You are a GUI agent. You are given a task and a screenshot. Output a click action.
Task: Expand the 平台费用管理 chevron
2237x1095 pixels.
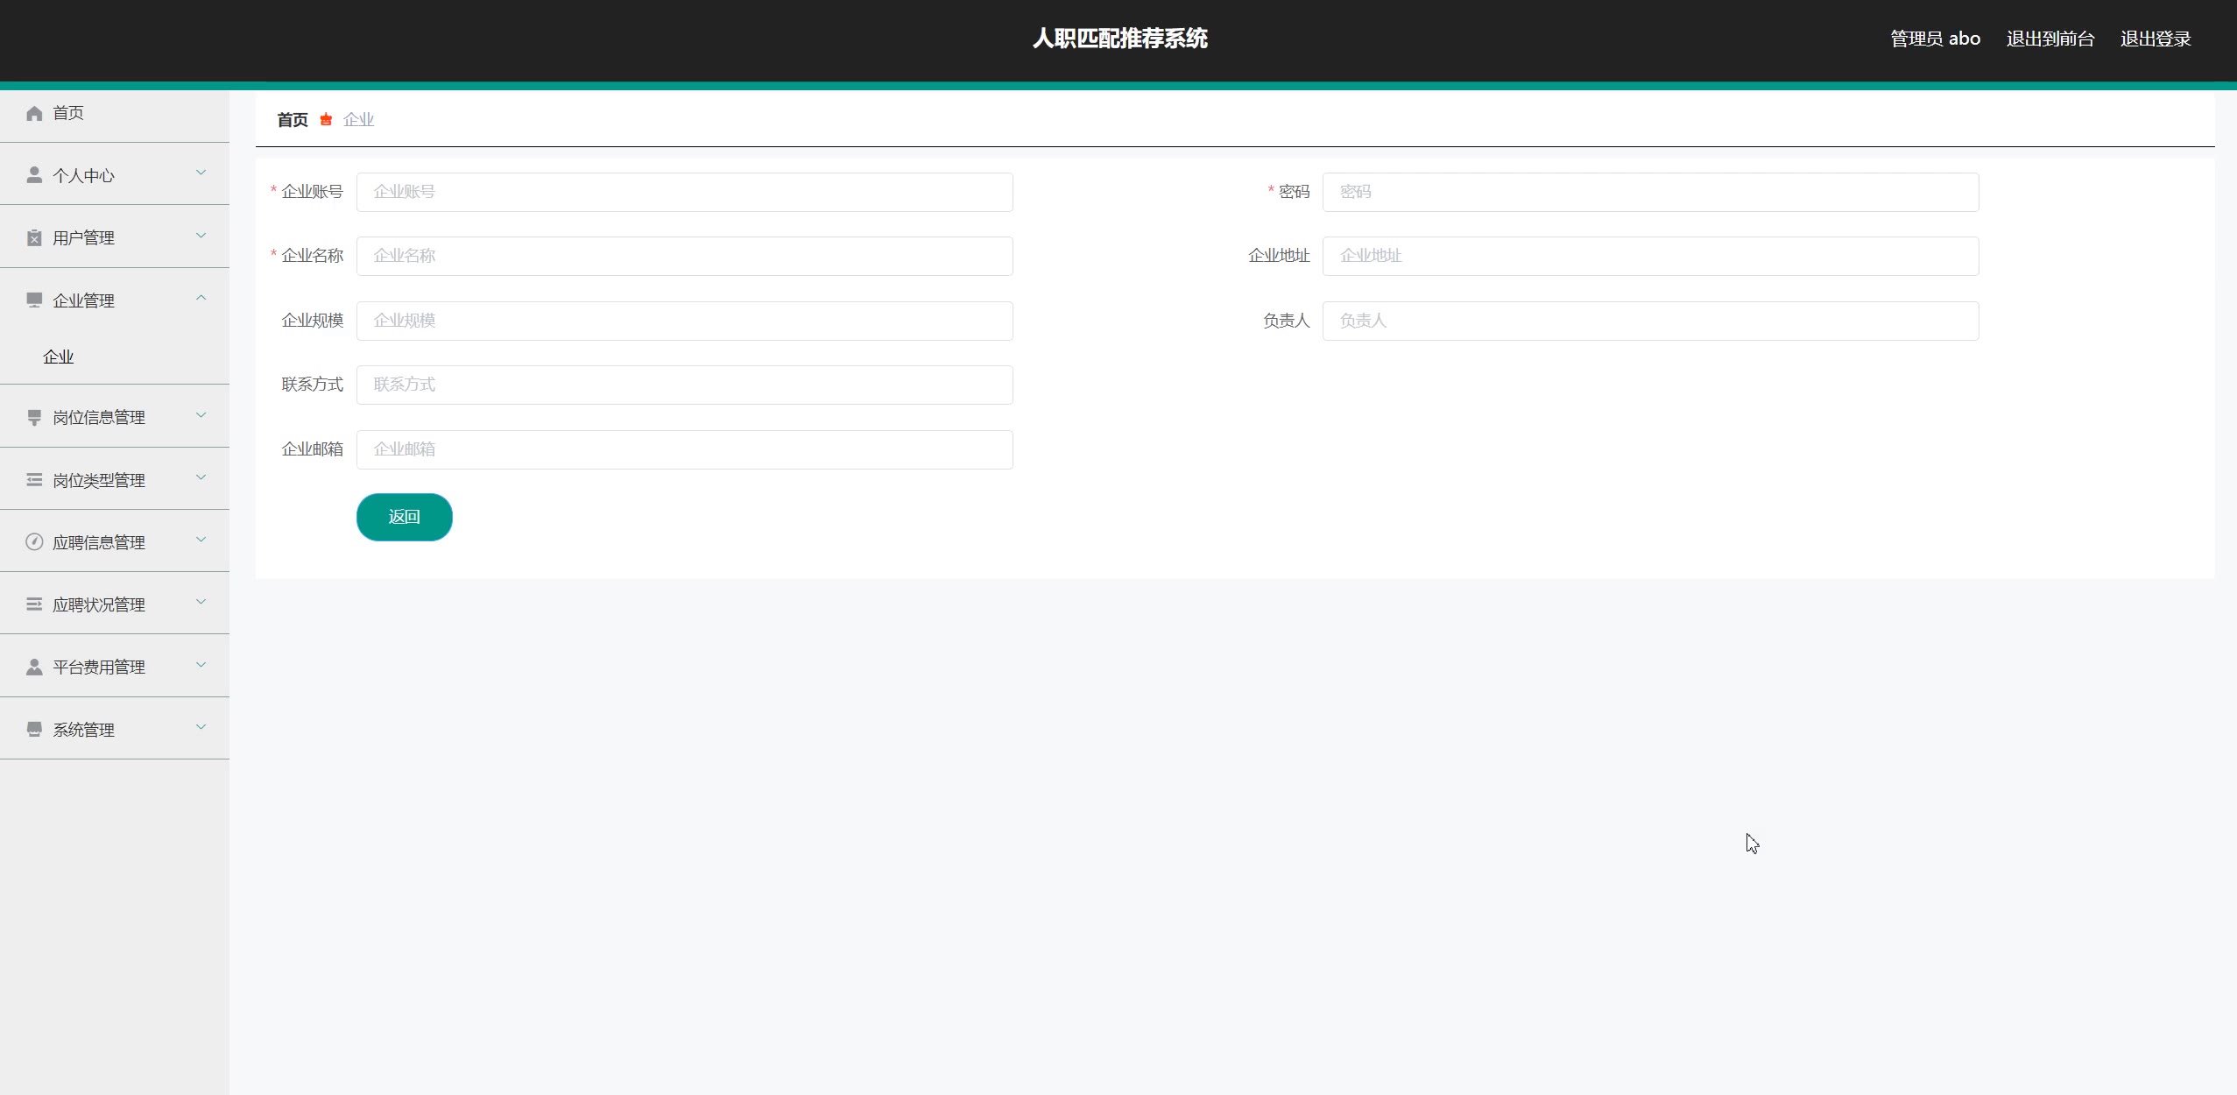pyautogui.click(x=201, y=664)
